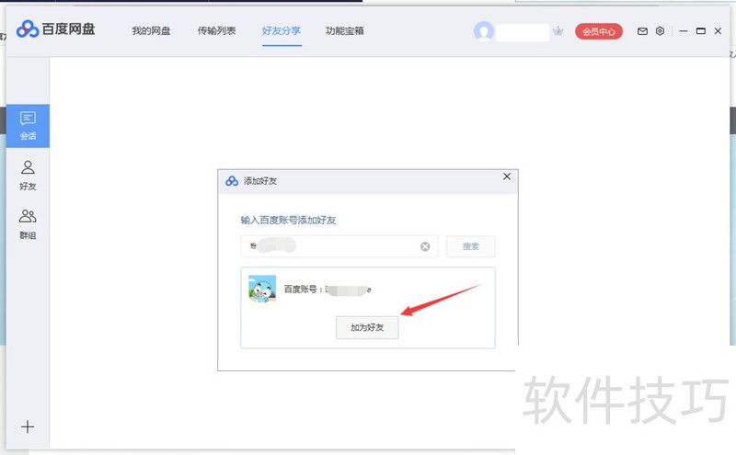Click the crown membership icon
This screenshot has width=736, height=455.
coord(558,31)
